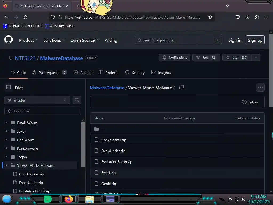Click the Notifications button

click(x=174, y=58)
